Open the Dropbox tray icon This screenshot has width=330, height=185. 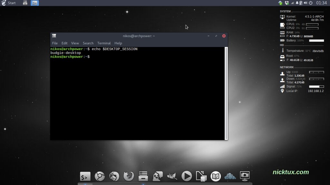click(286, 3)
